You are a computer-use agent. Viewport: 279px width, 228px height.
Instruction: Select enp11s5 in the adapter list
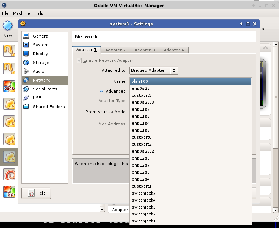click(x=190, y=130)
